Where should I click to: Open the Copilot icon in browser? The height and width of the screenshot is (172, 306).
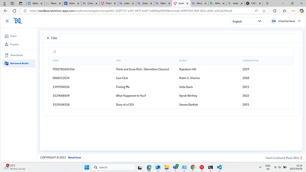(302, 11)
